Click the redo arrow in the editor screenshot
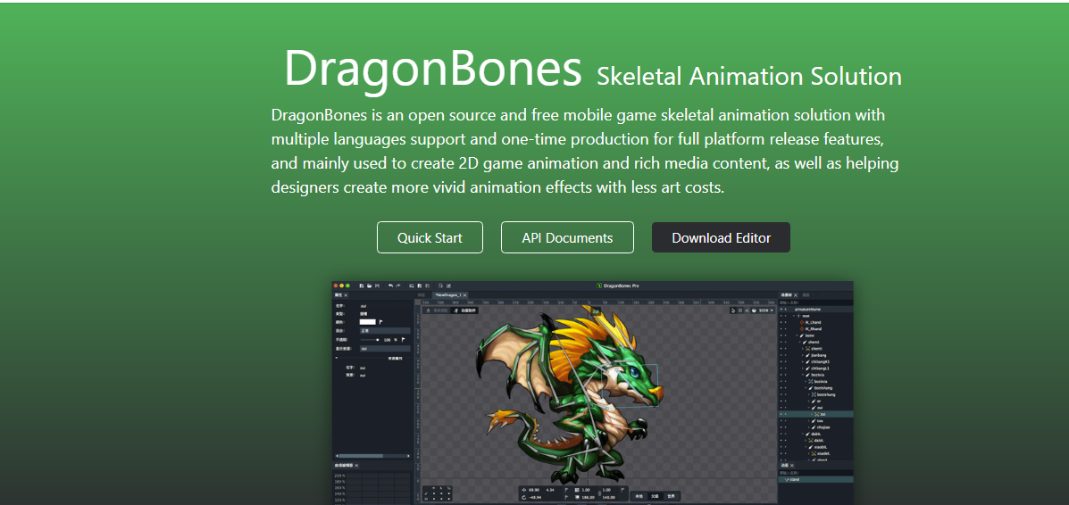Viewport: 1069px width, 505px height. coord(399,286)
